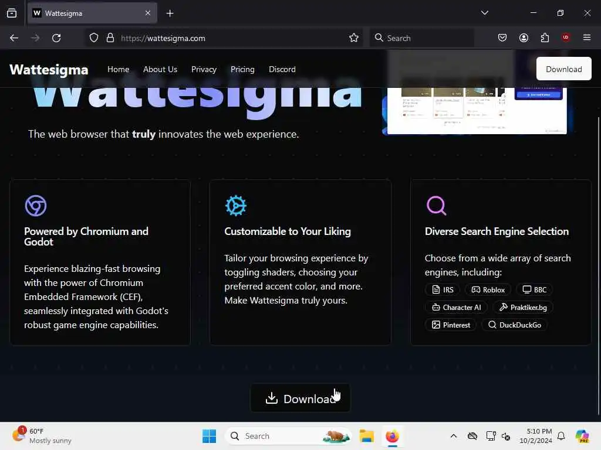Open a new browser tab
Viewport: 601px width, 450px height.
(170, 13)
